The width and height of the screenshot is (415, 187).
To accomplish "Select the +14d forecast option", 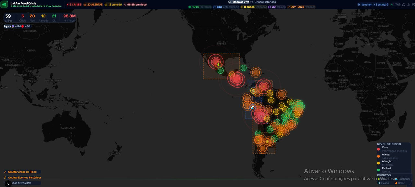I will click(17, 26).
